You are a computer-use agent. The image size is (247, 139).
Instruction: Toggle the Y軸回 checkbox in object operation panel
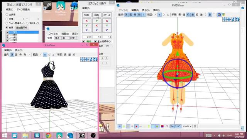[x=83, y=41]
